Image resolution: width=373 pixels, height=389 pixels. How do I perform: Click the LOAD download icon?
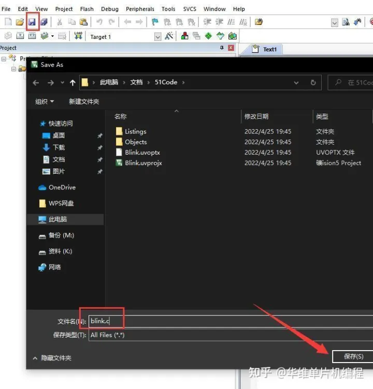(78, 36)
